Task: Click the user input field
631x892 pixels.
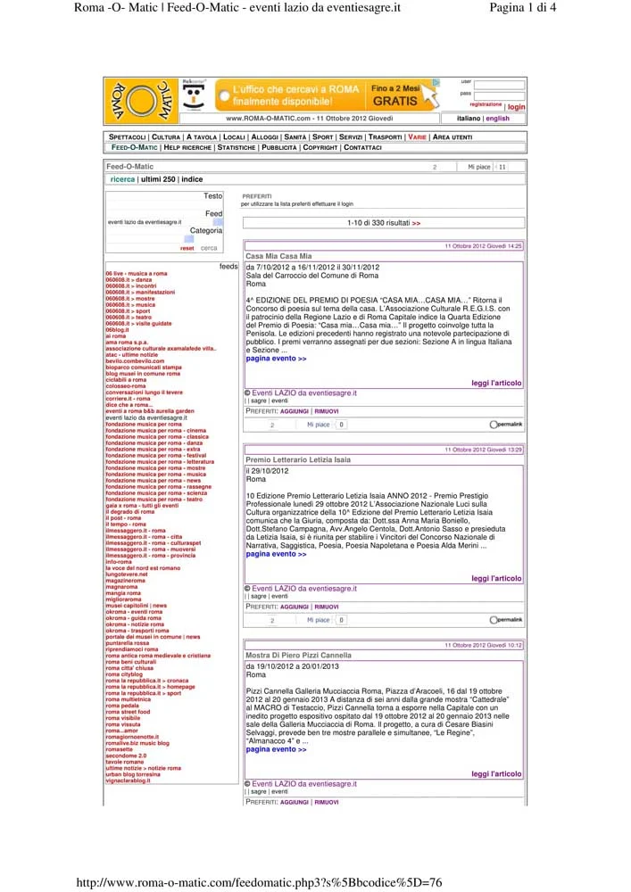Action: pos(499,84)
